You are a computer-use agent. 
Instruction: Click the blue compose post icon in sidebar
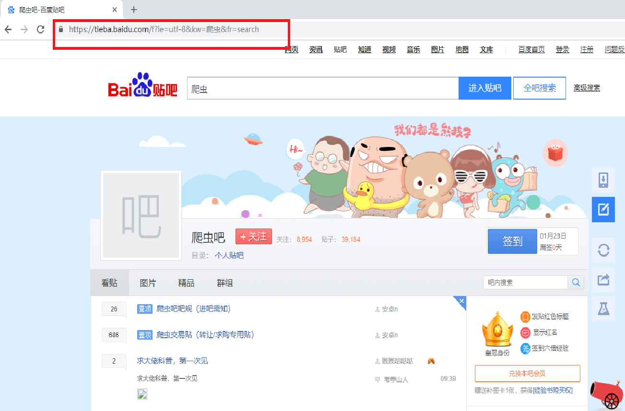pos(603,209)
